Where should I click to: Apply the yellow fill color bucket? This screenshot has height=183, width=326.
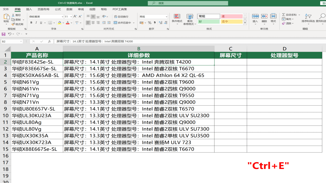click(60, 23)
